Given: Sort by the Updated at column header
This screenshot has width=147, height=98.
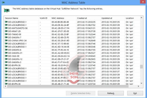Looking at the screenshot, I should pyautogui.click(x=112, y=18).
